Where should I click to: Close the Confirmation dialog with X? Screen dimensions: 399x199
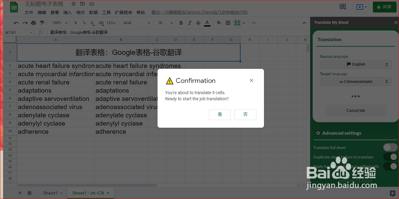(x=252, y=80)
